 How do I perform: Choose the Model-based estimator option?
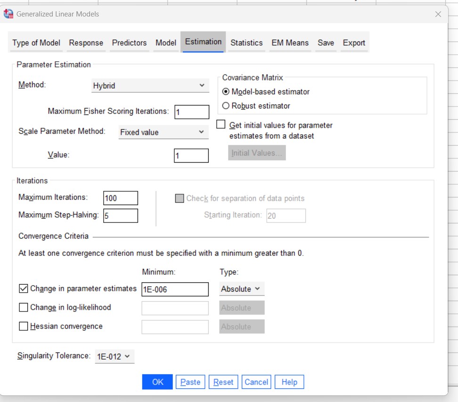(226, 92)
